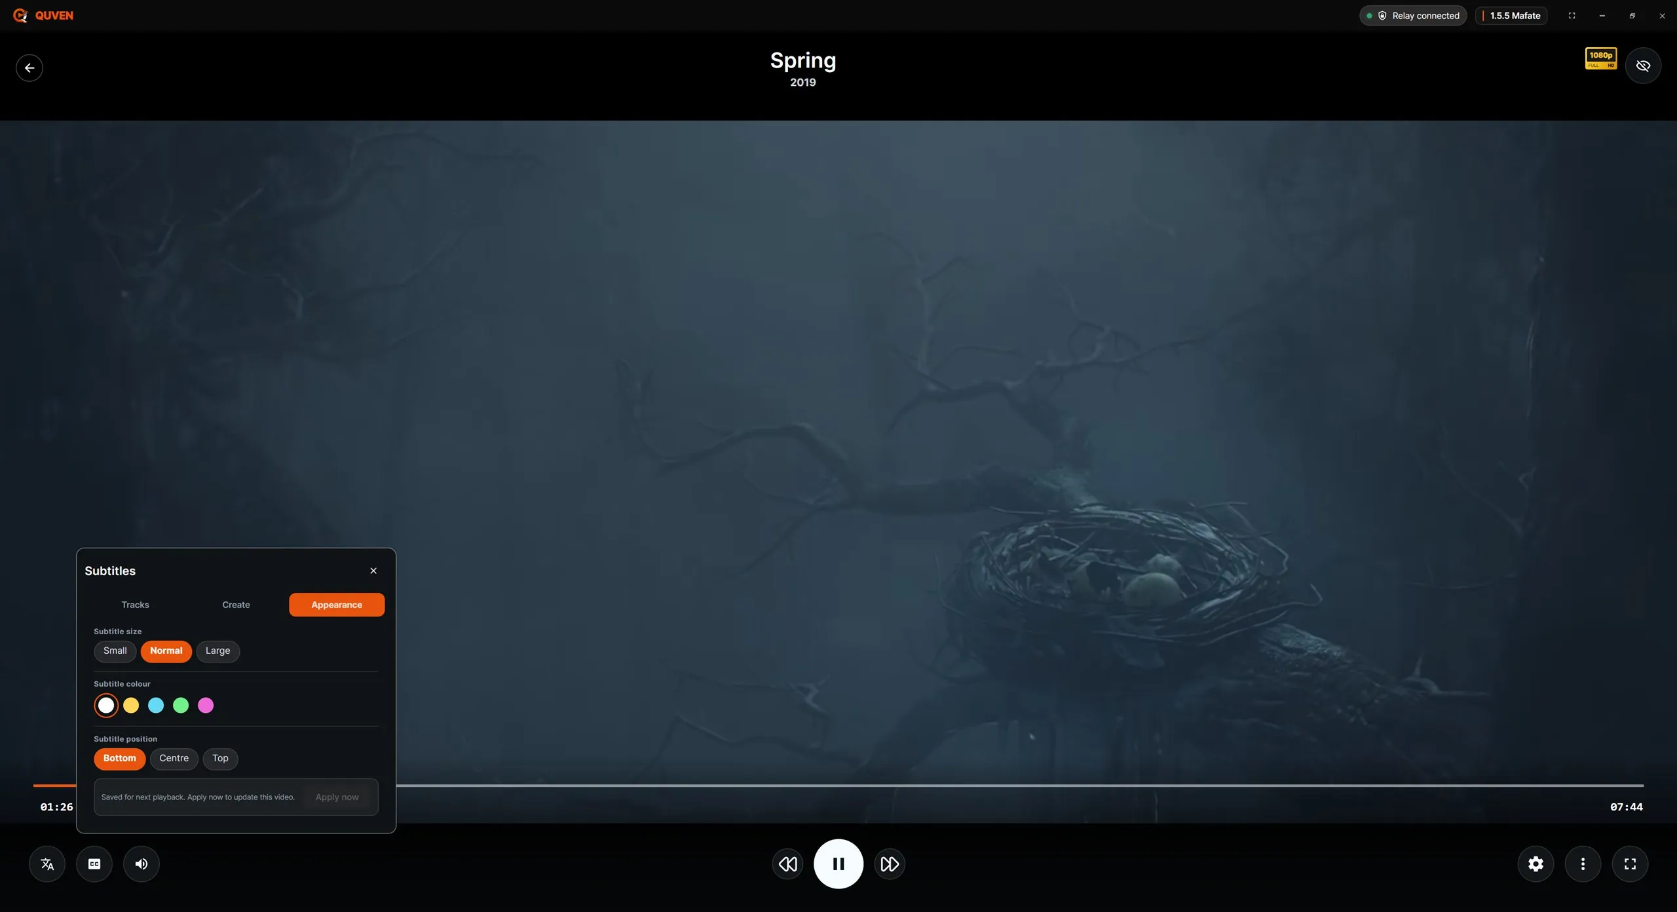Choose Centre subtitle position
The image size is (1677, 912).
tap(174, 758)
